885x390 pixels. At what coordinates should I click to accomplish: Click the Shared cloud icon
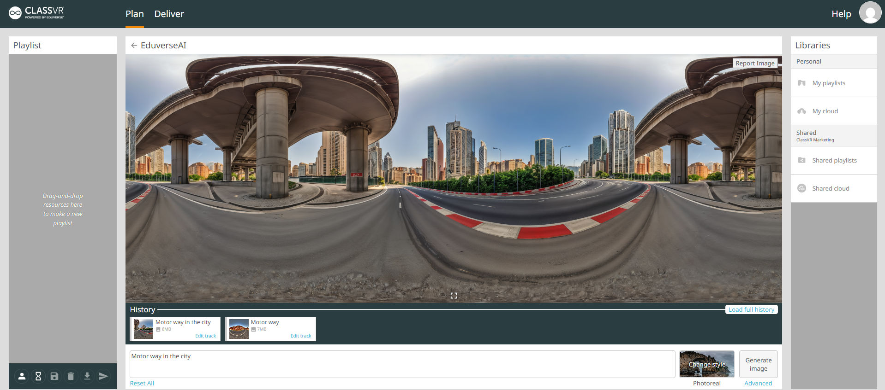coord(802,188)
